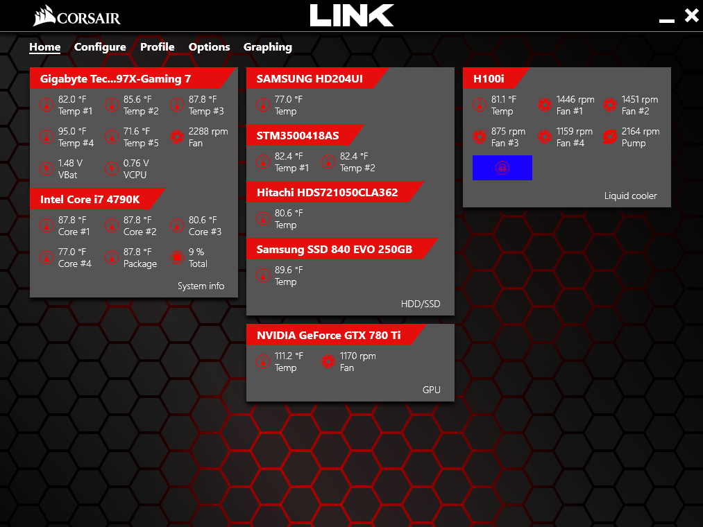703x527 pixels.
Task: Click Hitachi drive temperature icon
Action: pos(263,218)
